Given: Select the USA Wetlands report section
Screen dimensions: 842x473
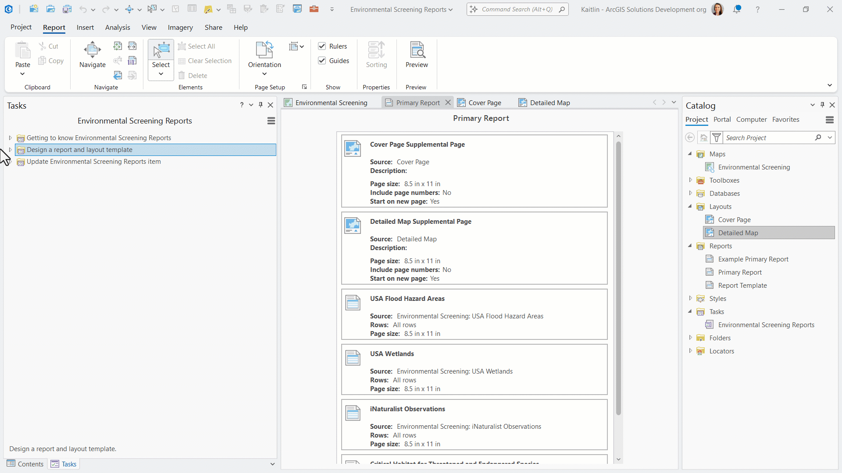Looking at the screenshot, I should (x=475, y=369).
